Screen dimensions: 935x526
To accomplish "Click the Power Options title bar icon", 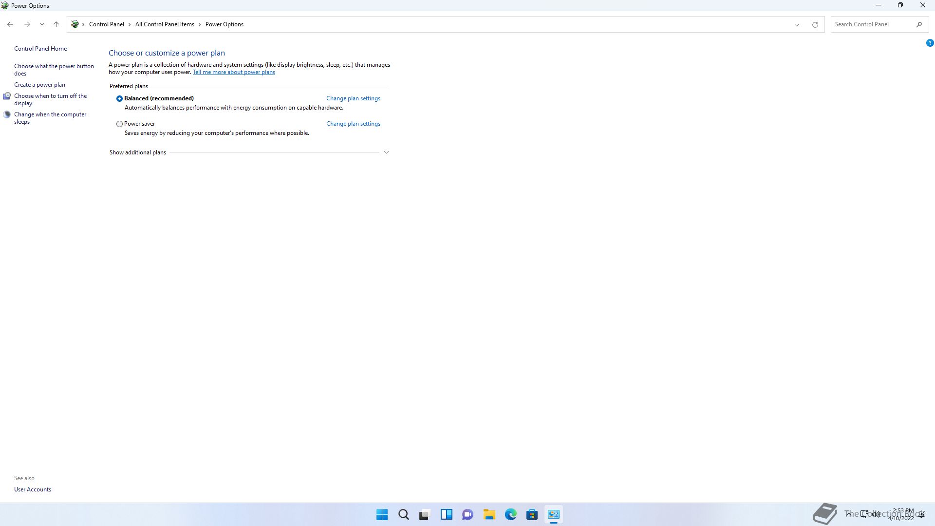I will coord(5,6).
